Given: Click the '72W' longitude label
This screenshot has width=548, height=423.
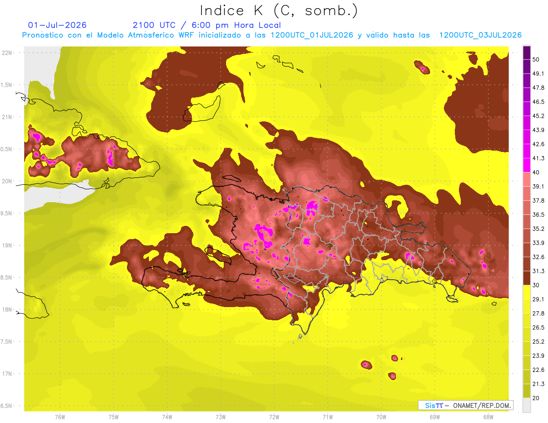Looking at the screenshot, I should (274, 418).
